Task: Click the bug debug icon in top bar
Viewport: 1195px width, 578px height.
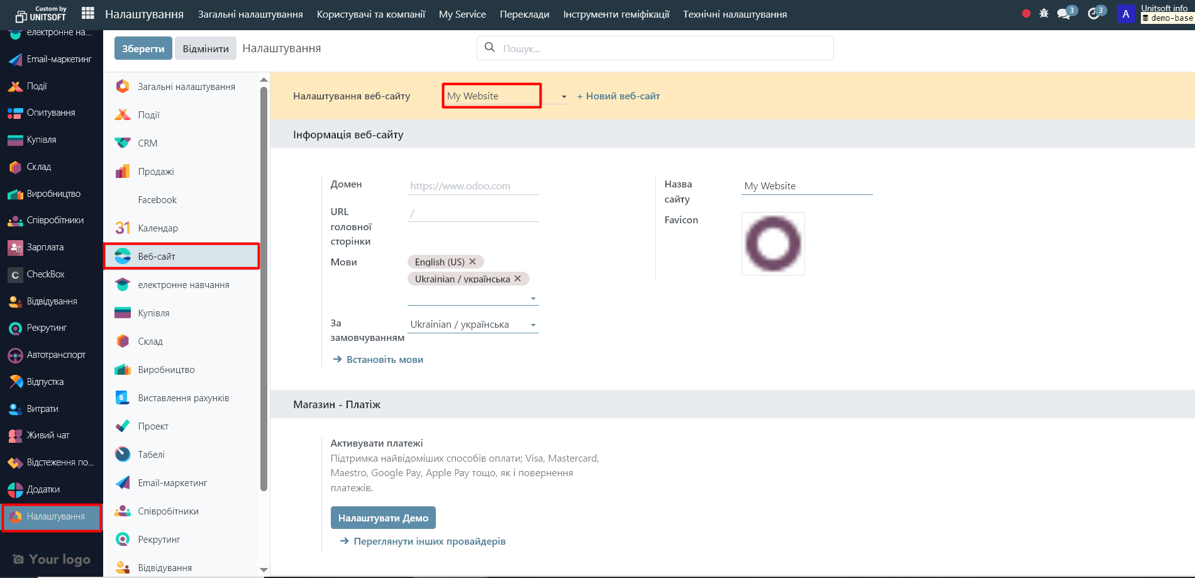Action: [x=1044, y=13]
